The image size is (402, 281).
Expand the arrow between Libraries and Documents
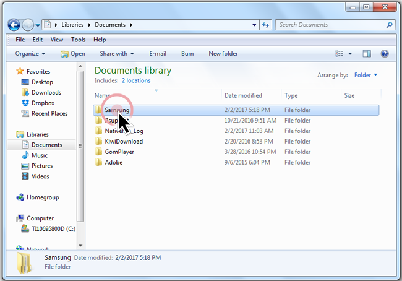point(89,25)
